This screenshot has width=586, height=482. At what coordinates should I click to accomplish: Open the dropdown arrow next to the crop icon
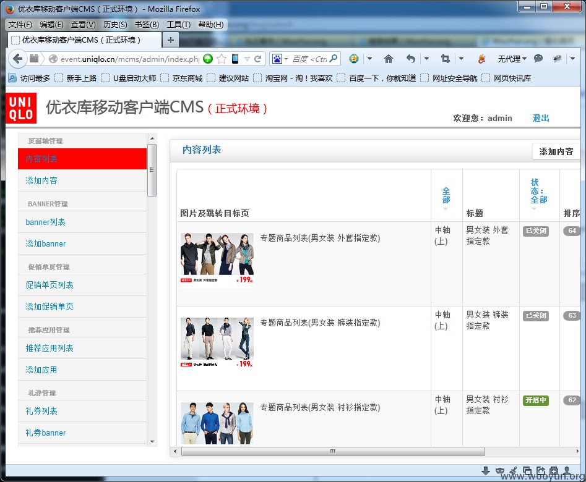click(461, 59)
